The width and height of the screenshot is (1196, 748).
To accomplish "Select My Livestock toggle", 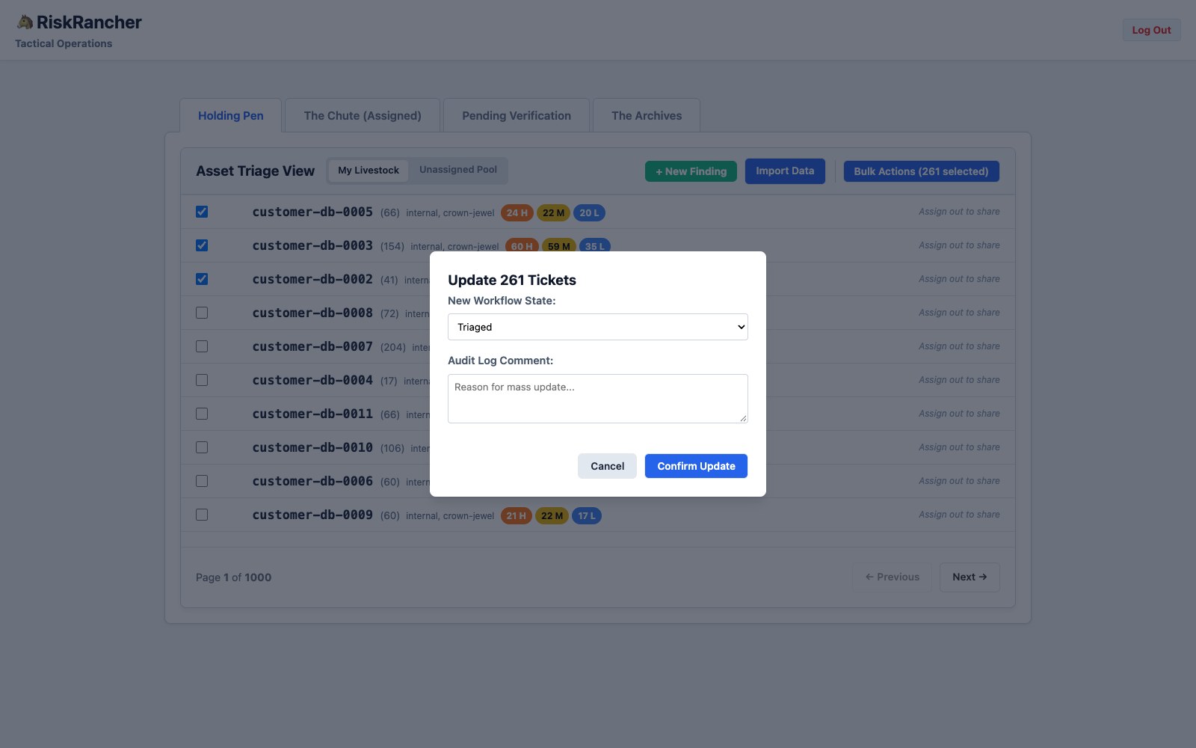I will point(369,171).
